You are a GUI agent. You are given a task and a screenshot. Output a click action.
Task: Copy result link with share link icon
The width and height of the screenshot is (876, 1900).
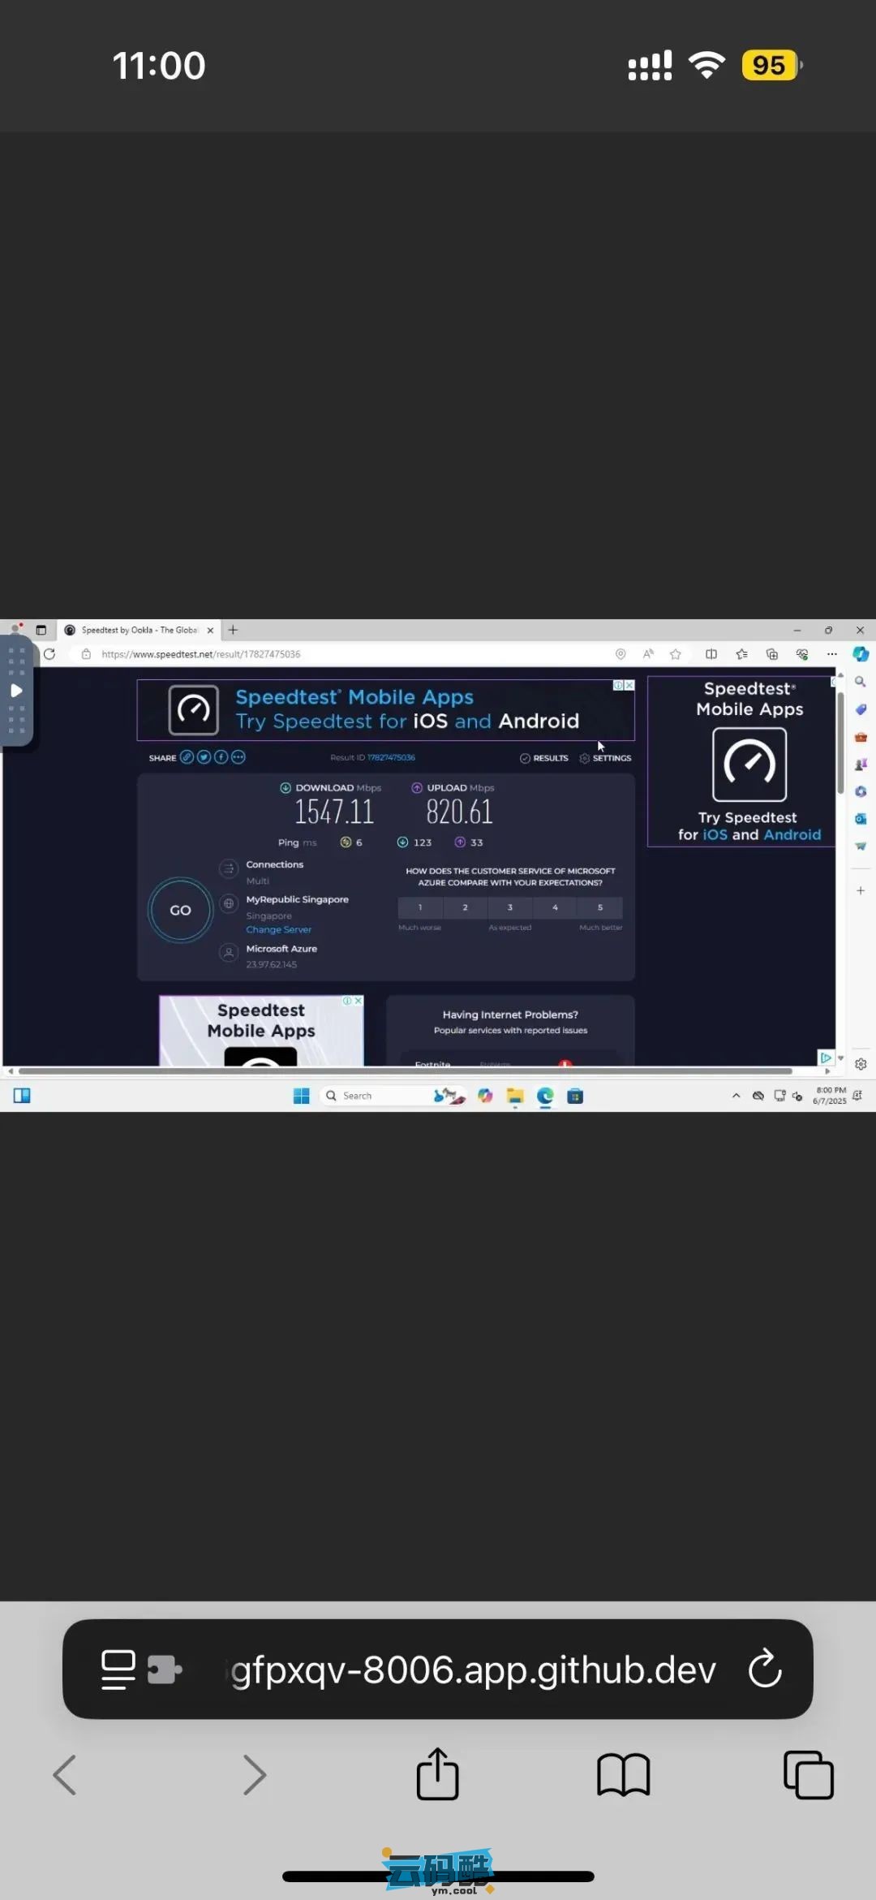(x=187, y=757)
